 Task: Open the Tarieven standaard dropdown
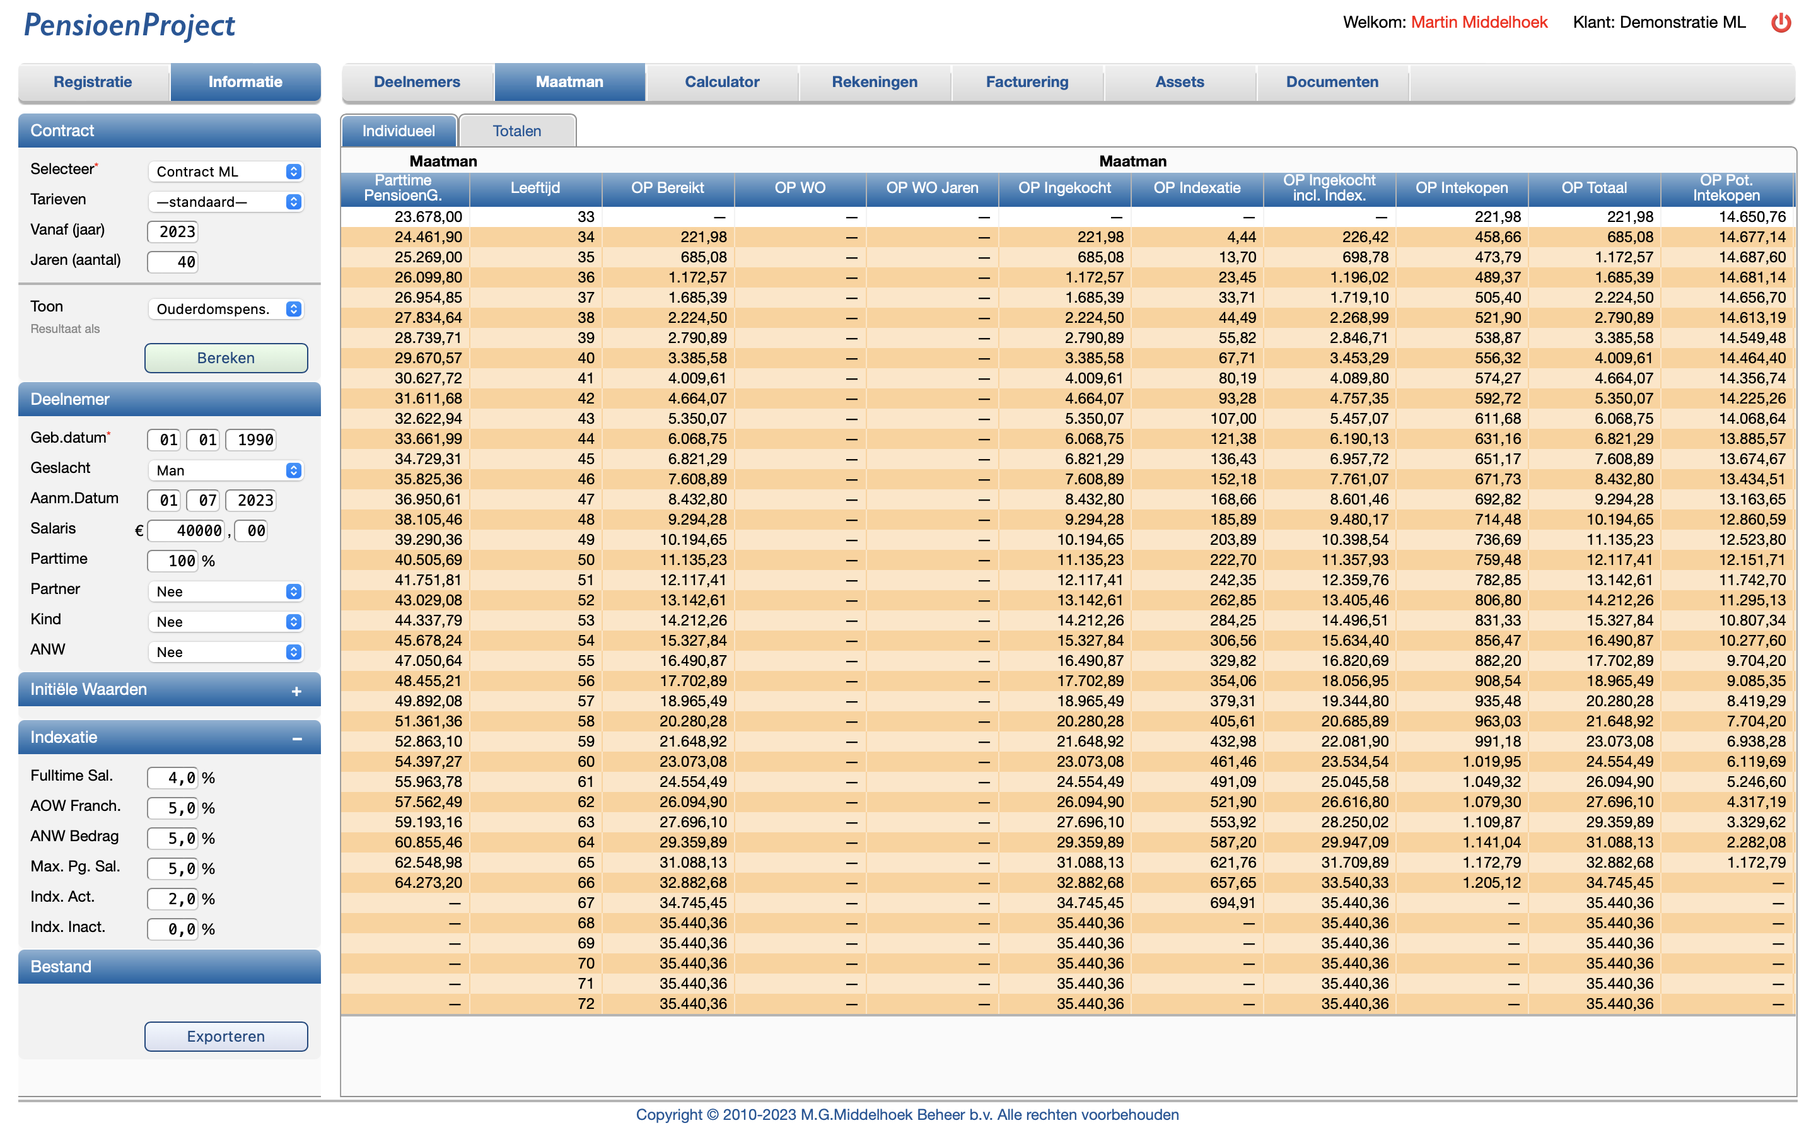point(226,202)
